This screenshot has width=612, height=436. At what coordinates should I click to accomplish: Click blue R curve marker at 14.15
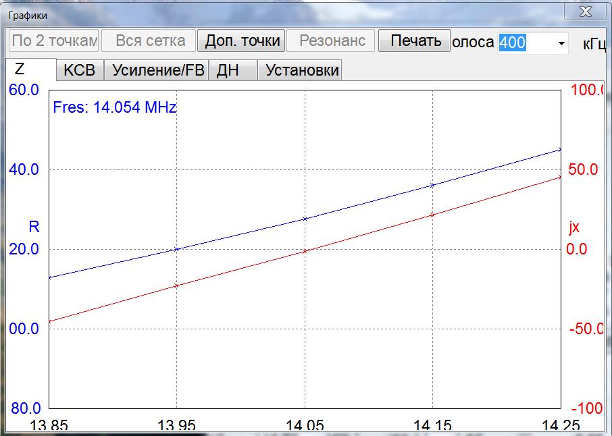click(x=432, y=185)
